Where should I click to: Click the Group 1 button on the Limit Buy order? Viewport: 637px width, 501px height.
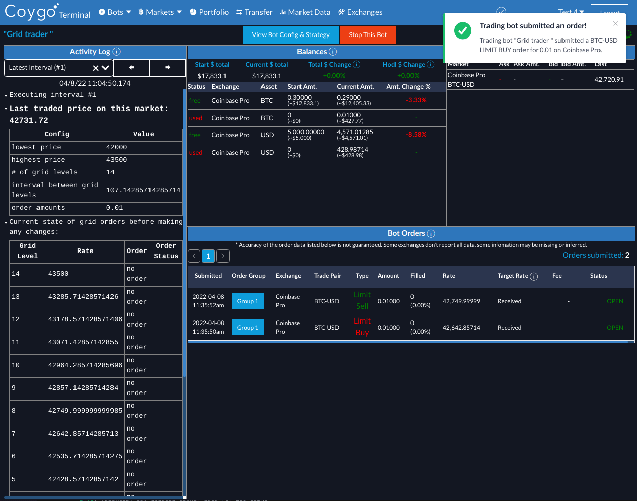[248, 328]
